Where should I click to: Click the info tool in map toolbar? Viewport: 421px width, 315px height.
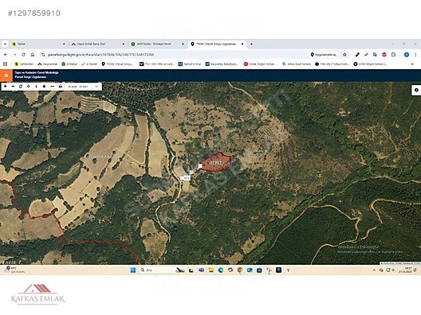click(36, 86)
